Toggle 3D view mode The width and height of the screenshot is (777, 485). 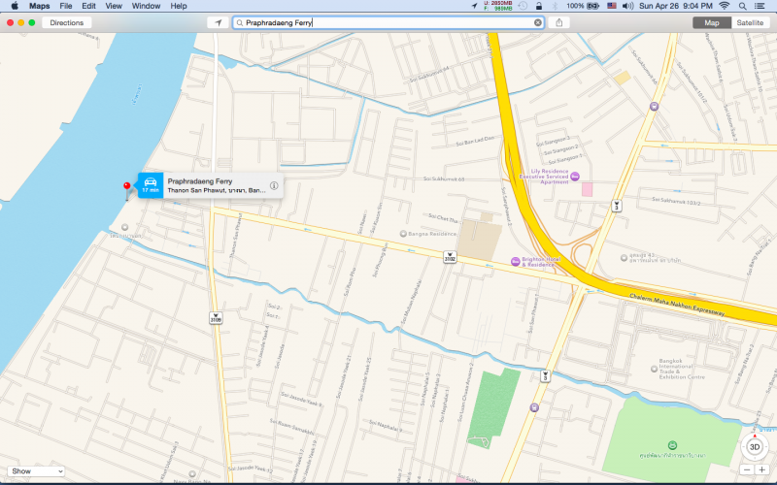pyautogui.click(x=755, y=447)
